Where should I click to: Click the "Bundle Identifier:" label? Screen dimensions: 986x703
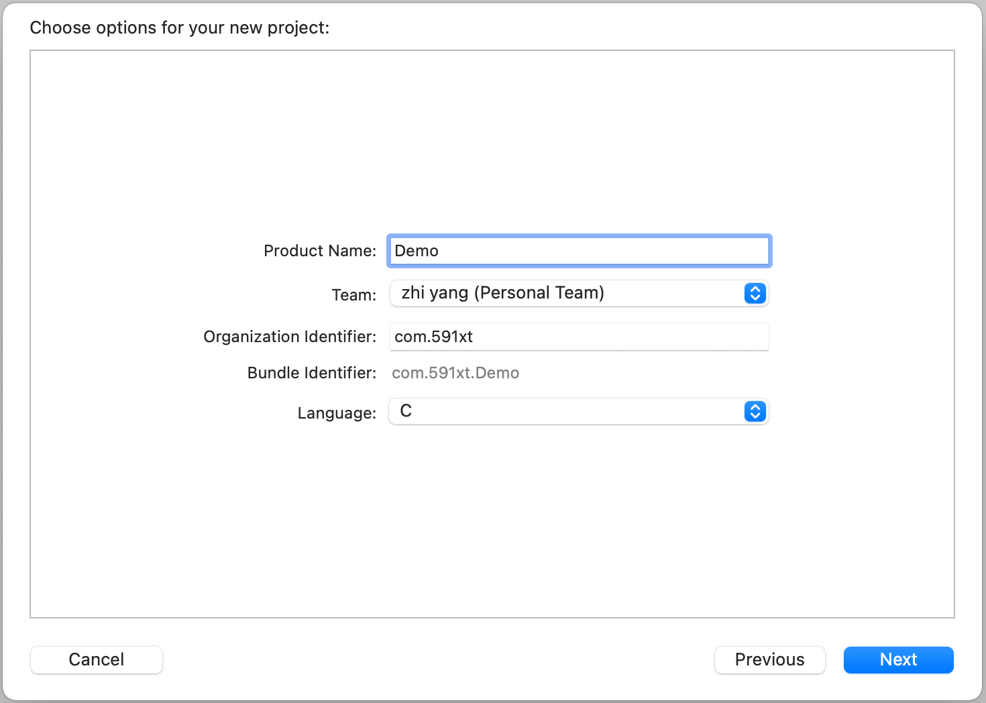312,373
